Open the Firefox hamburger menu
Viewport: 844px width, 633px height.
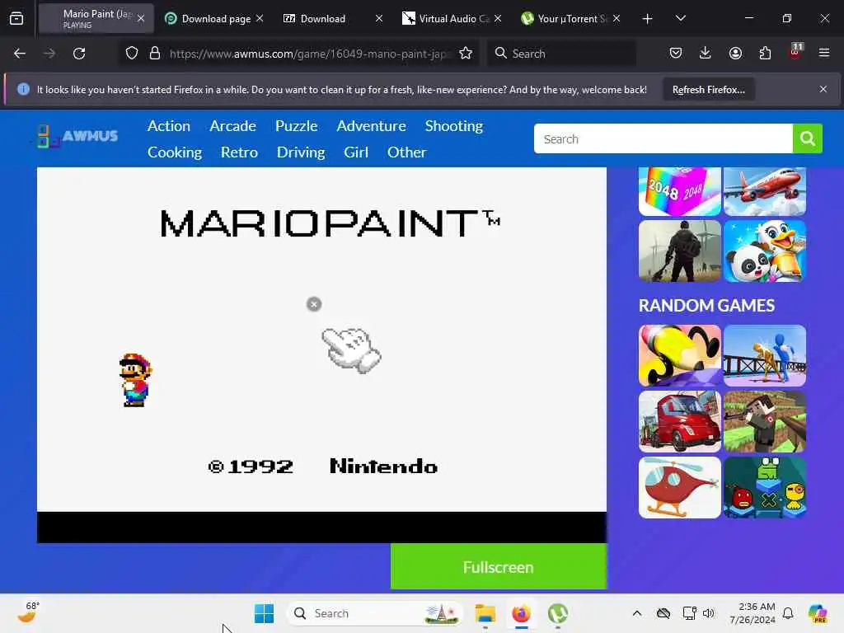click(824, 53)
